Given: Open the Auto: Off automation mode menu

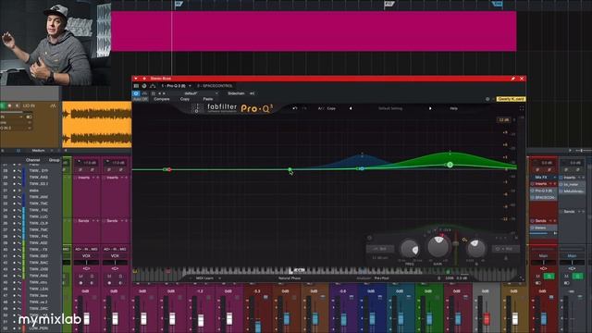Looking at the screenshot, I should [x=141, y=99].
